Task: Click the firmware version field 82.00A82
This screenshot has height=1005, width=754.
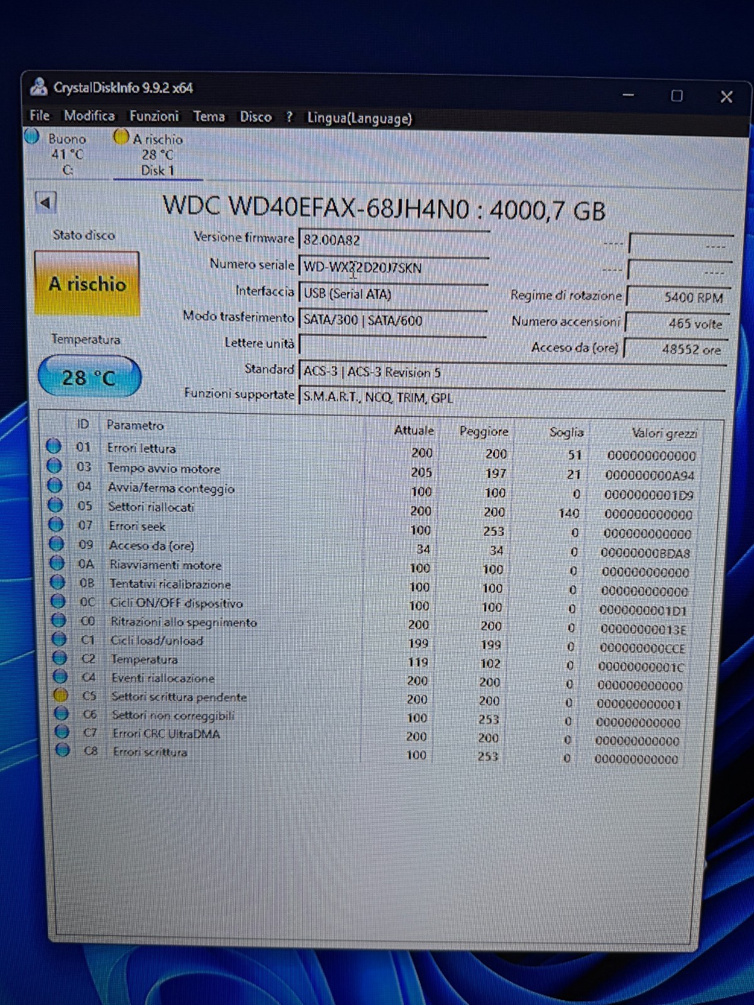Action: tap(394, 240)
